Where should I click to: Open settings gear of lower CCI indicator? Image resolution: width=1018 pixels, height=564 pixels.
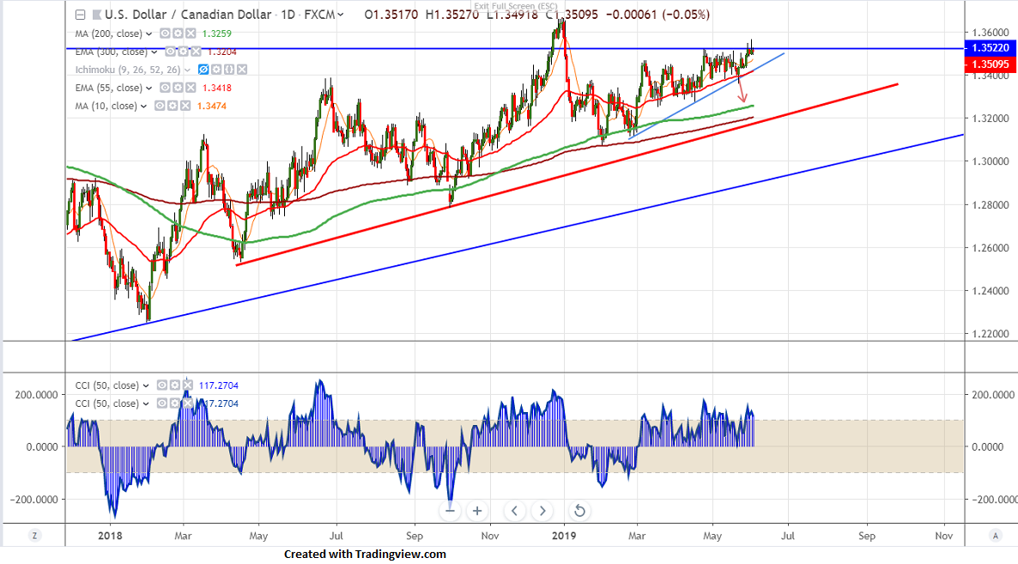174,403
